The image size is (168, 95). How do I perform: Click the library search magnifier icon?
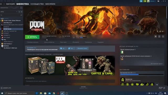click(x=1, y=15)
